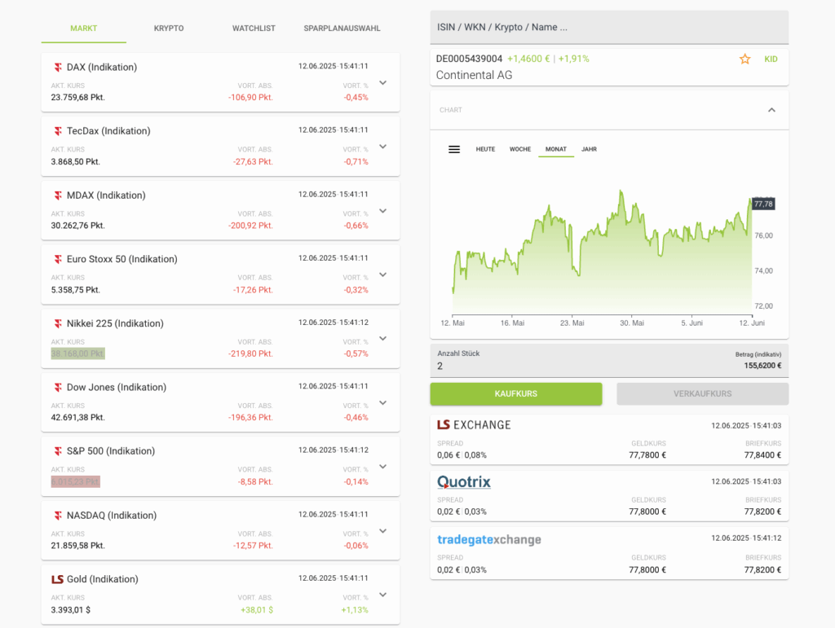
Task: Expand the Nikkei 225 card
Action: [x=383, y=339]
